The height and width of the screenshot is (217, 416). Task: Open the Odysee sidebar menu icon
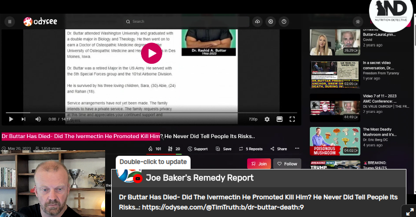pos(10,22)
